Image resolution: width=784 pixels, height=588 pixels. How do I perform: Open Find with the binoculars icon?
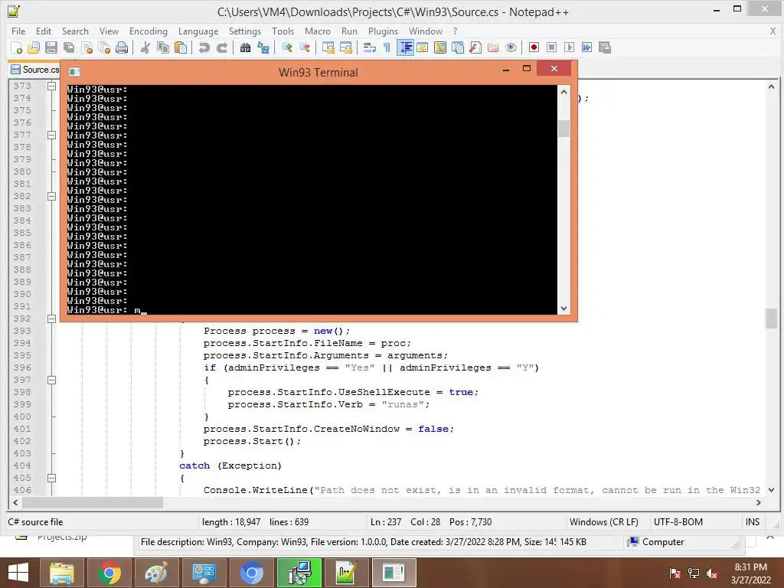(x=245, y=47)
